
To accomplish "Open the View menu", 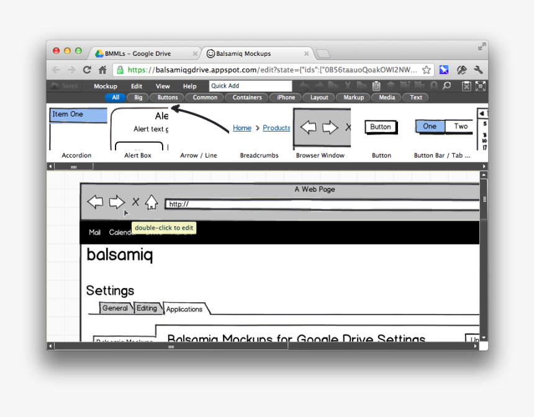I will tap(163, 86).
